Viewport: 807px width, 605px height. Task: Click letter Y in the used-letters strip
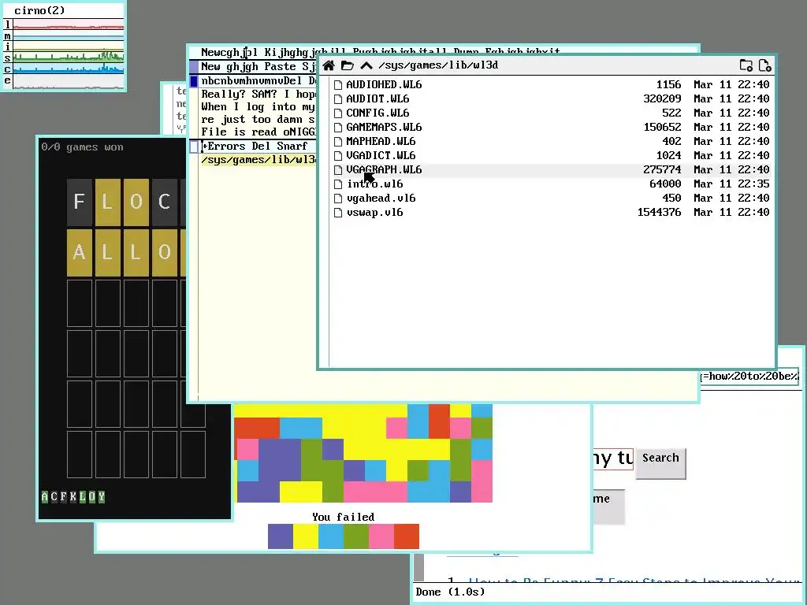(x=102, y=497)
